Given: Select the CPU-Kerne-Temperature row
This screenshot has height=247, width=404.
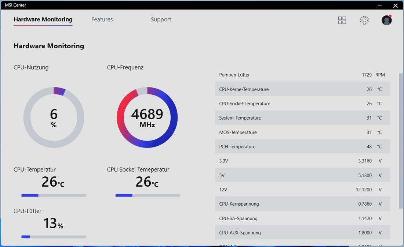Looking at the screenshot, I should tap(302, 89).
